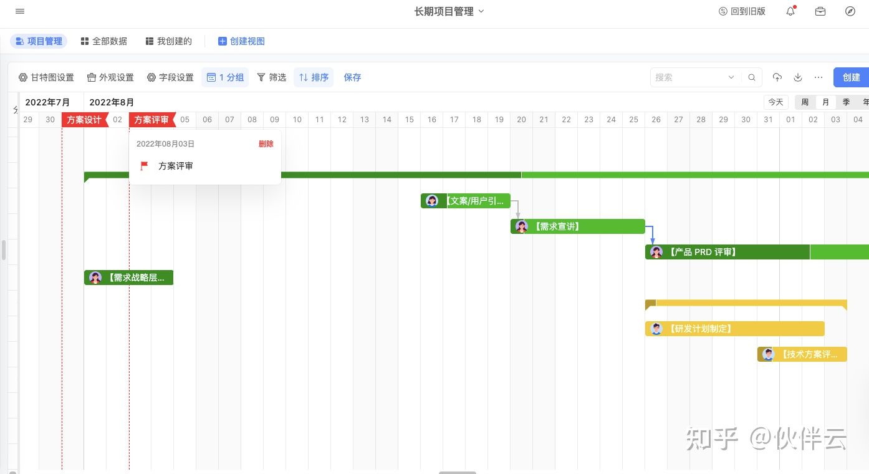Viewport: 869px width, 474px height.
Task: Open the compass explore icon
Action: [x=850, y=11]
